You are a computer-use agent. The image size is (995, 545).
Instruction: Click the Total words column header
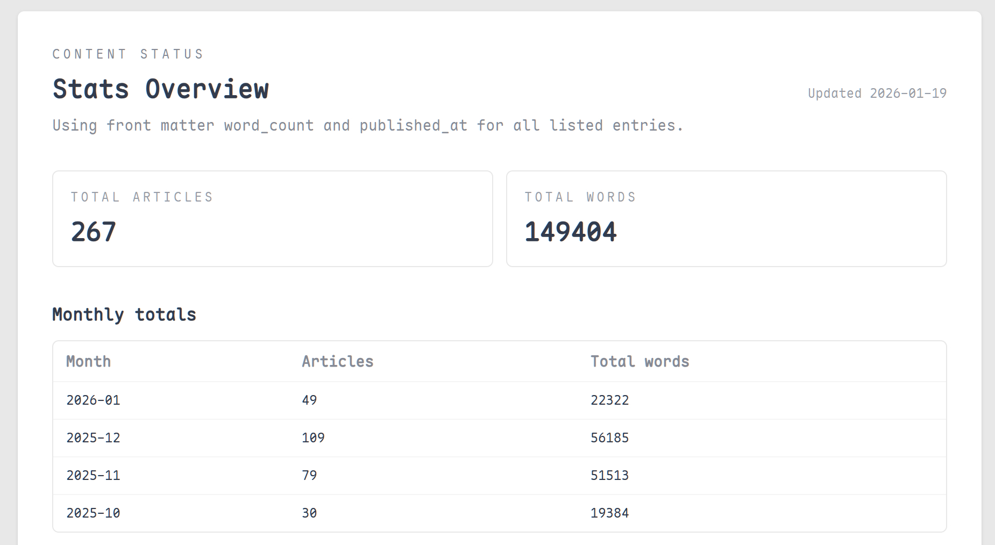(x=639, y=362)
